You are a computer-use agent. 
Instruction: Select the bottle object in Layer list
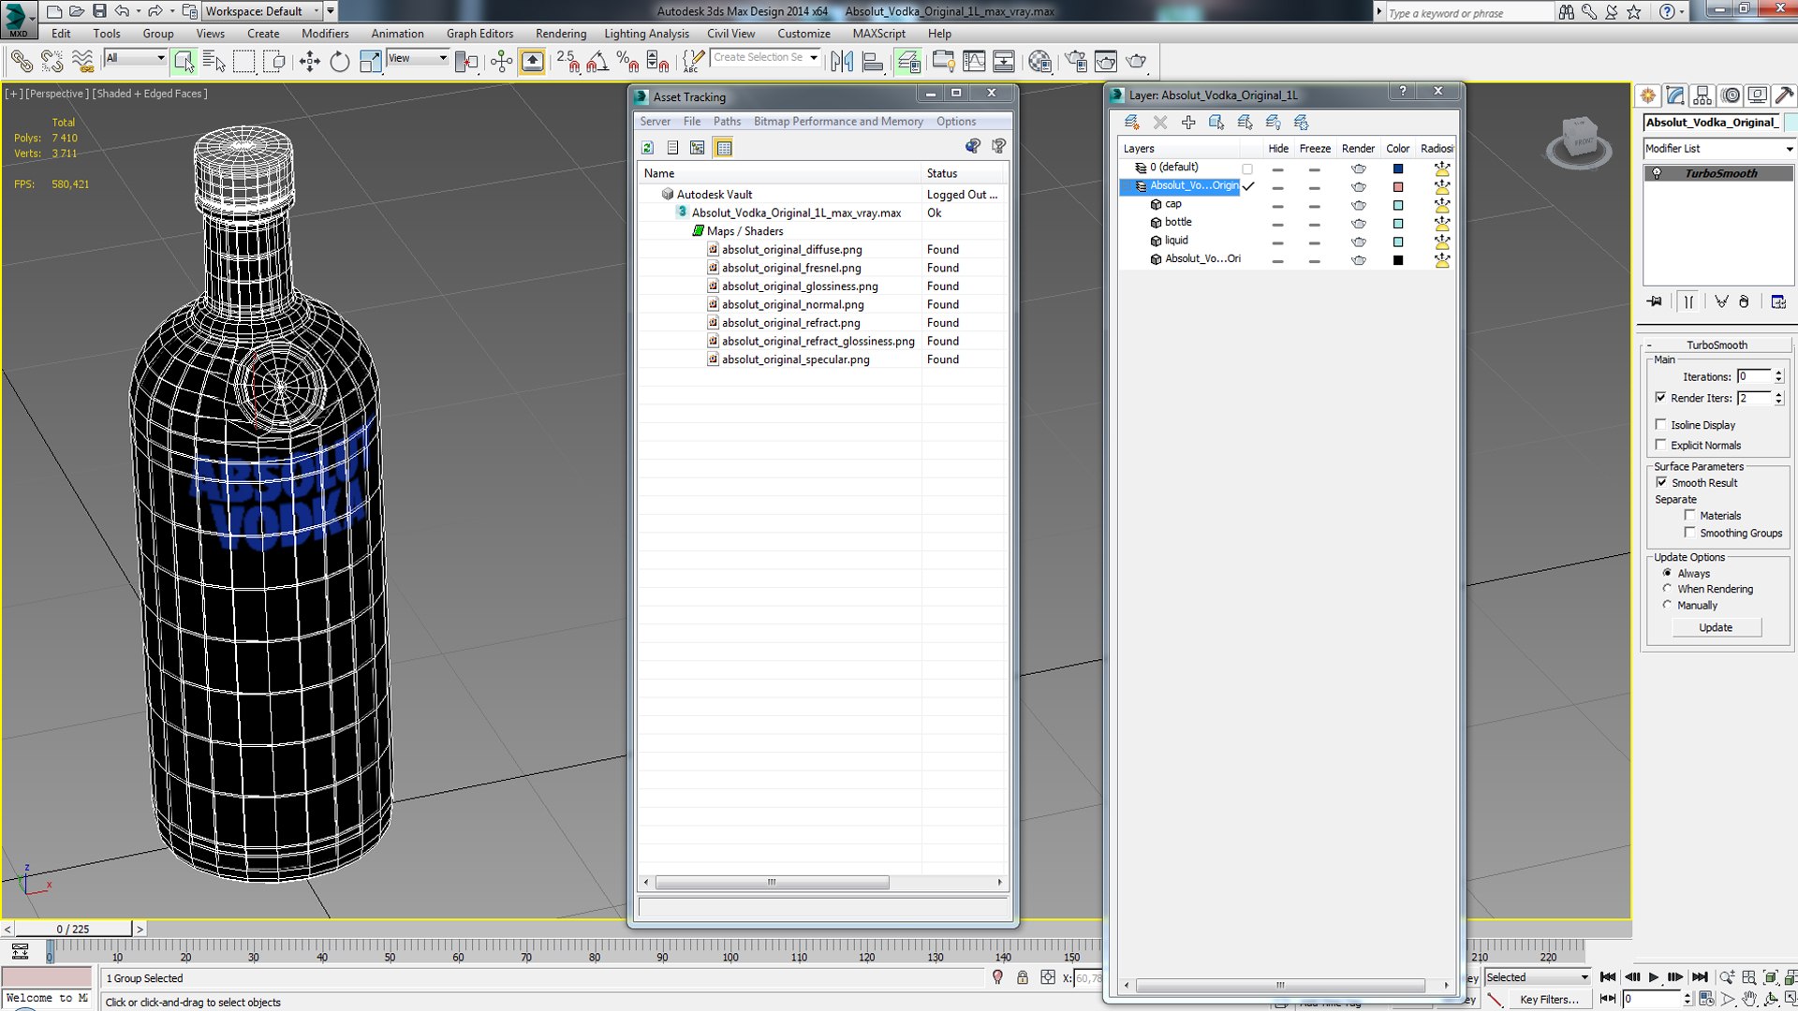pyautogui.click(x=1178, y=223)
